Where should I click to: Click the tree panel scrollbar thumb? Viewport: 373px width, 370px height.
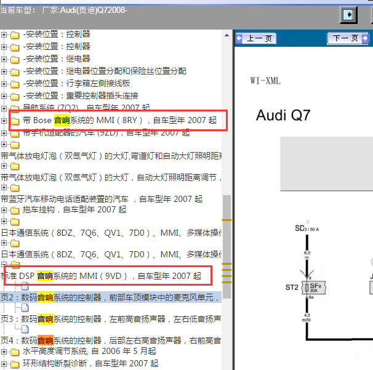pos(227,246)
